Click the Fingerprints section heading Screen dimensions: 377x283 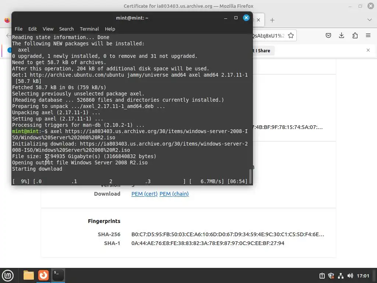point(104,221)
